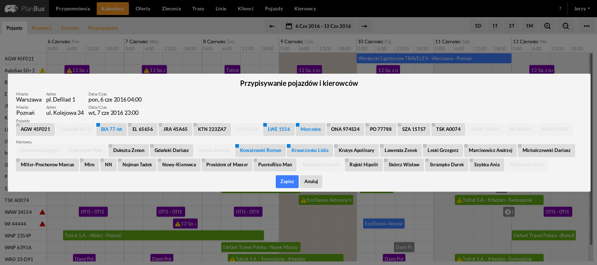
Task: Open Klienci menu item
Action: click(246, 9)
